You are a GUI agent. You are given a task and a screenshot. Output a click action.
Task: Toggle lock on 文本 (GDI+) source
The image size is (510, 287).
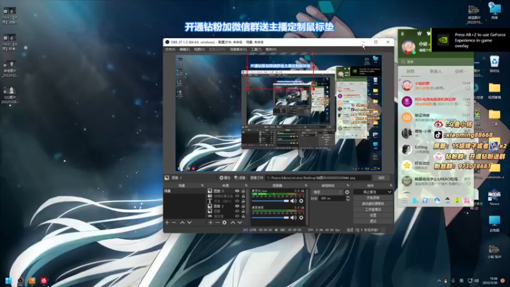(x=244, y=201)
